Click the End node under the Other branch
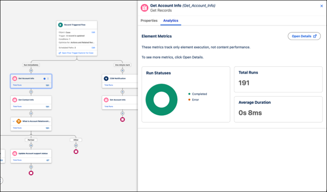327x192 pixels. click(76, 152)
